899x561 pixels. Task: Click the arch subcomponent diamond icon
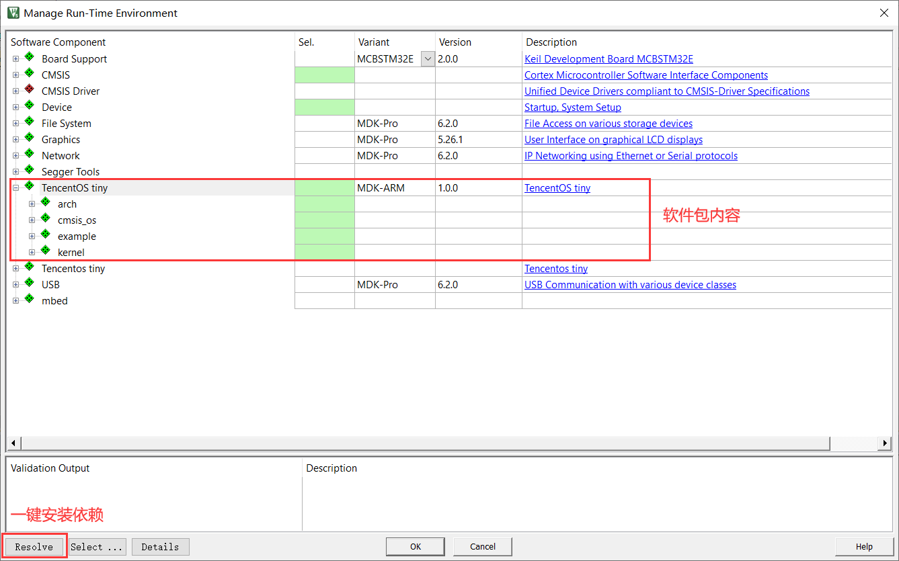click(45, 203)
